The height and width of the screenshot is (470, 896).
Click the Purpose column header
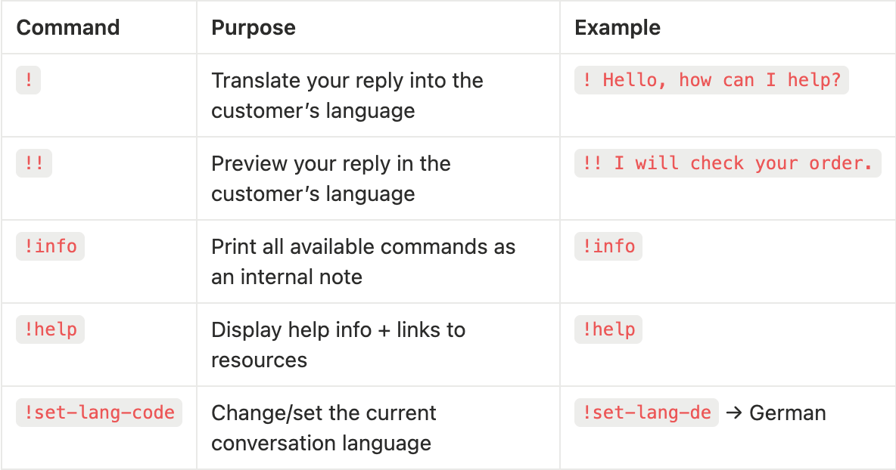coord(254,28)
